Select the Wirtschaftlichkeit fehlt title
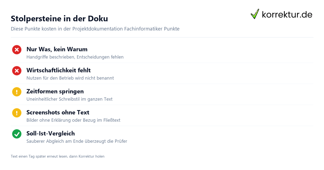This screenshot has width=324, height=170. point(59,70)
